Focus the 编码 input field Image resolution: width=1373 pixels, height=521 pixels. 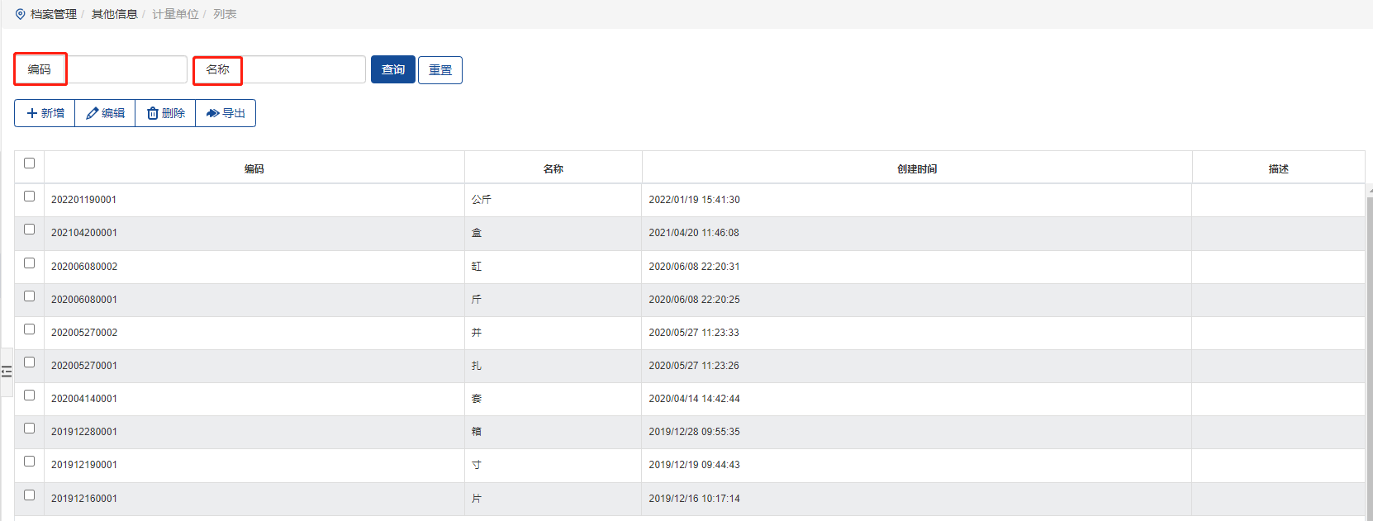tap(126, 69)
